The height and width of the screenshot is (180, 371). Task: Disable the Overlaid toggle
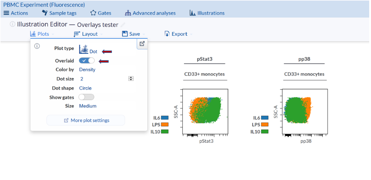pyautogui.click(x=87, y=60)
